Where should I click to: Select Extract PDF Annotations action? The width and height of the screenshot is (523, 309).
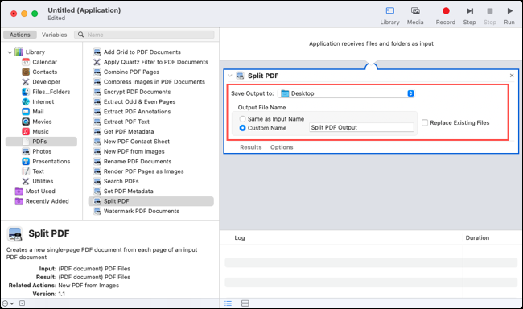(137, 112)
